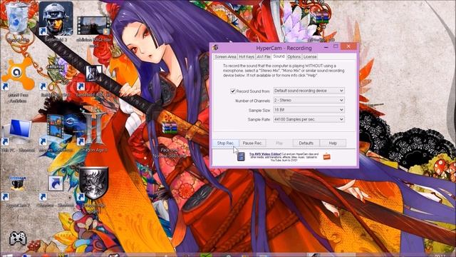Screen dimensions: 456x257
Task: Open the Hot Keys tab
Action: [x=247, y=57]
